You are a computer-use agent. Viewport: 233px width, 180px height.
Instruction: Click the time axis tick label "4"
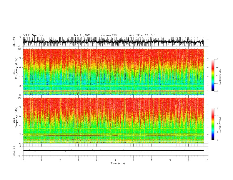96,160
